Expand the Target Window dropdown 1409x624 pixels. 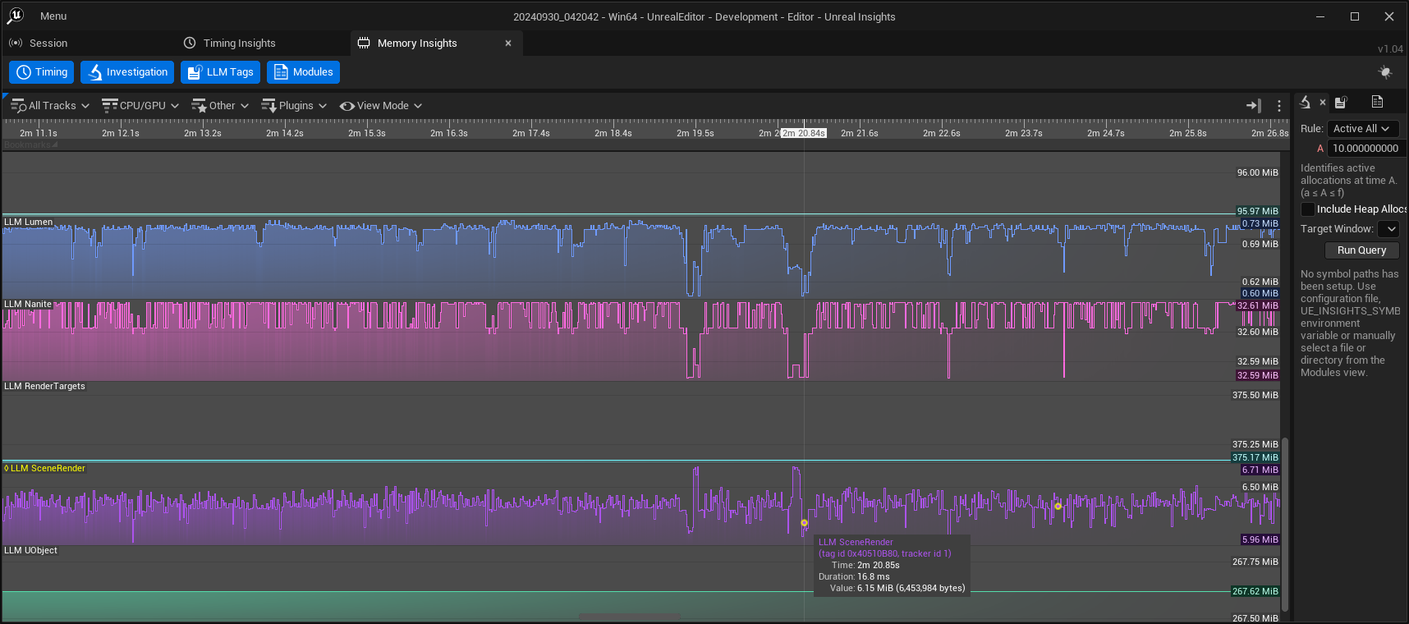tap(1388, 229)
